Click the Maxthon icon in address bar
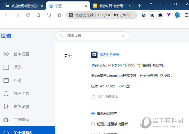This screenshot has height=134, width=189. tap(71, 15)
